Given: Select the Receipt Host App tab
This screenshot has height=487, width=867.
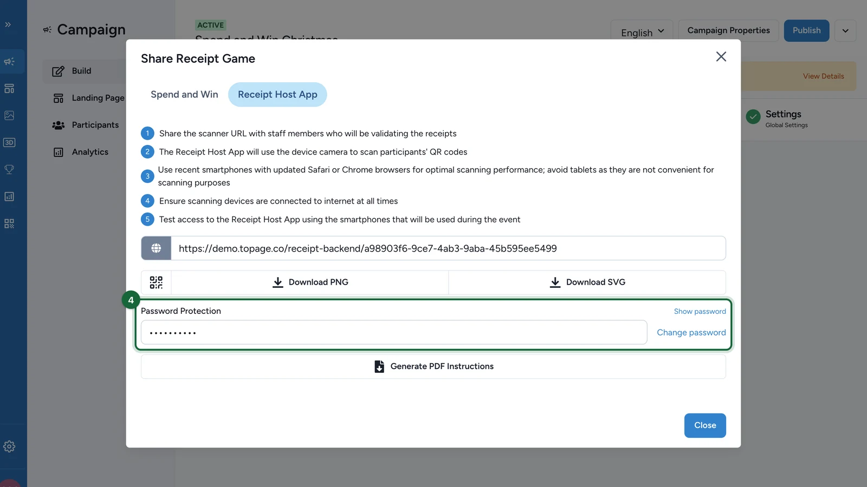Looking at the screenshot, I should coord(277,95).
